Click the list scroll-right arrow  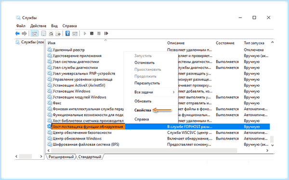point(267,151)
